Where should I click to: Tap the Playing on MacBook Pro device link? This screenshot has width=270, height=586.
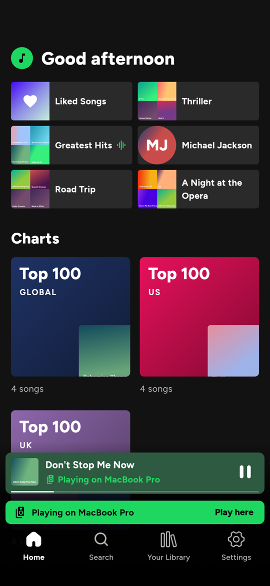pos(103,479)
